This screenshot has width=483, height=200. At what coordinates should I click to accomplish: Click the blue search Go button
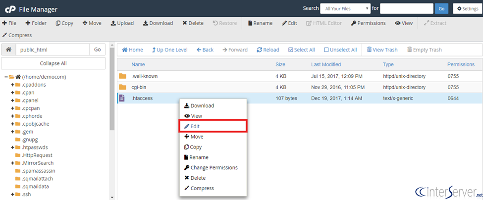441,8
